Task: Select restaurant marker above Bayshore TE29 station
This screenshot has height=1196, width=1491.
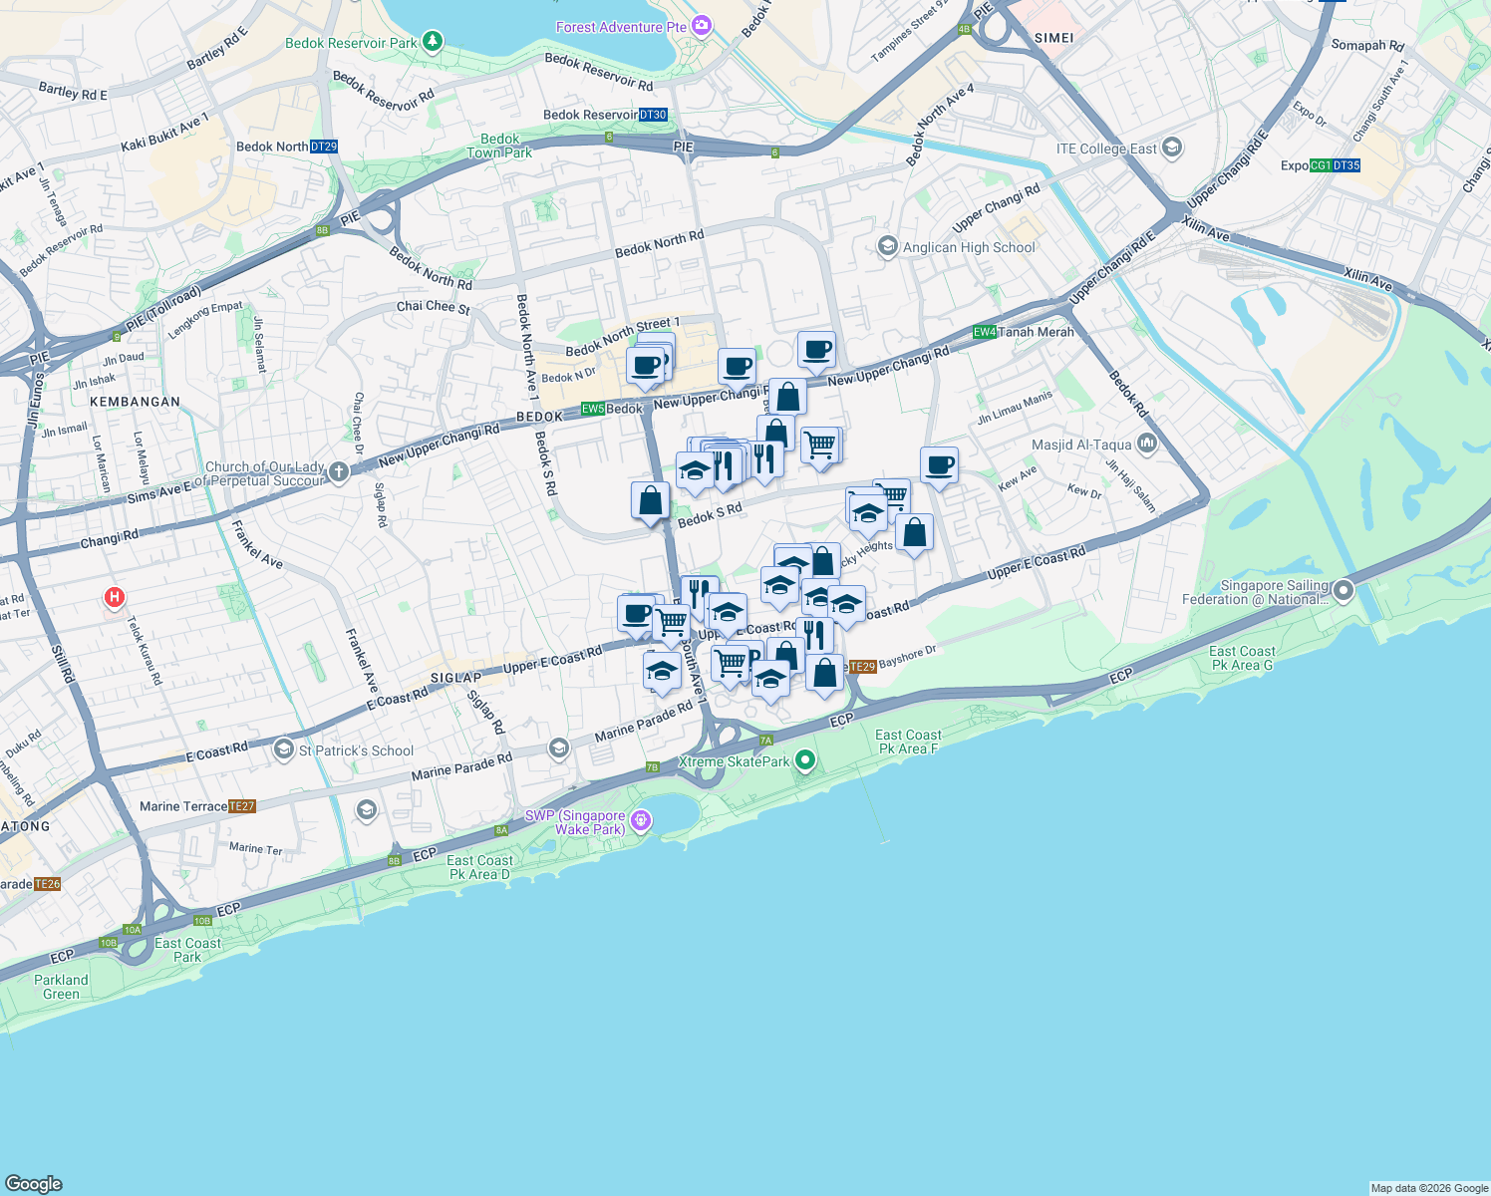Action: click(x=814, y=635)
